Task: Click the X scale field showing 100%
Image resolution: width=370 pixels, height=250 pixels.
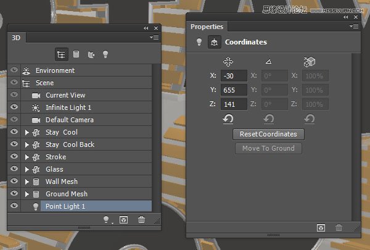Action: coord(315,76)
